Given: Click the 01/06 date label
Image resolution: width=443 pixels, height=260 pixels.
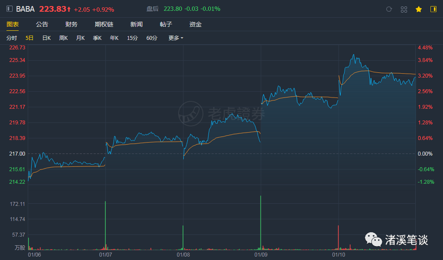Looking at the screenshot, I should click(34, 255).
